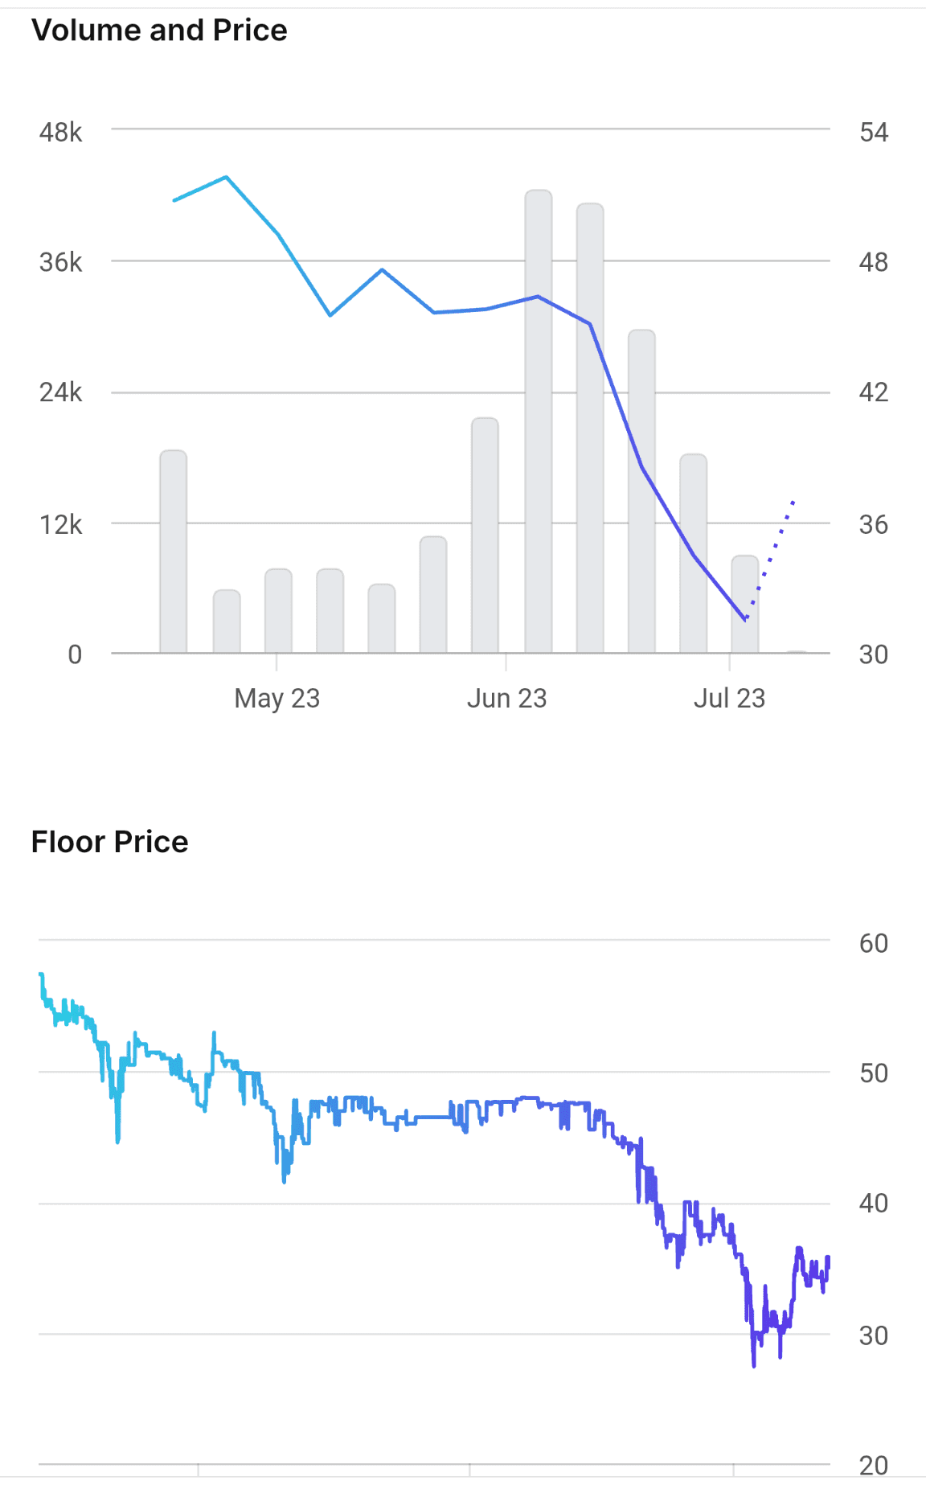This screenshot has width=926, height=1485.
Task: Click the "12k" volume axis label
Action: pyautogui.click(x=60, y=524)
